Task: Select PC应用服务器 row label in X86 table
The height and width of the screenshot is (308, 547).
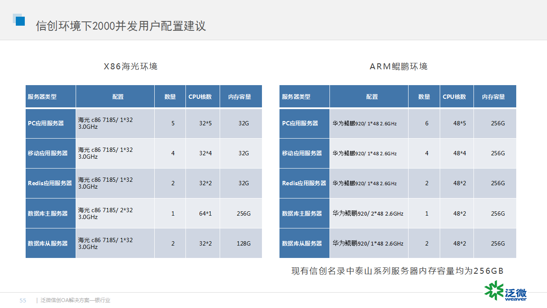Action: pos(46,123)
